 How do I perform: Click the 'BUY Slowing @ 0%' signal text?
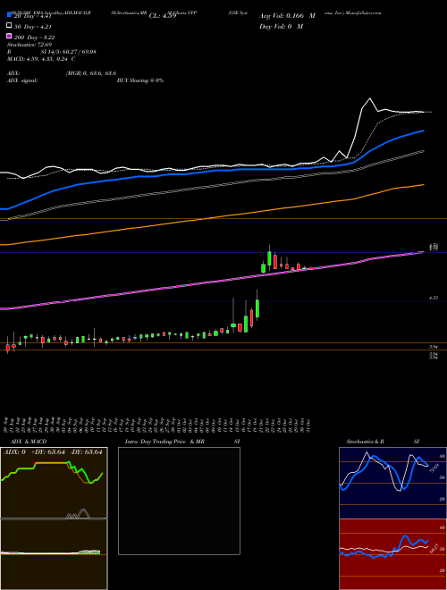[x=140, y=80]
